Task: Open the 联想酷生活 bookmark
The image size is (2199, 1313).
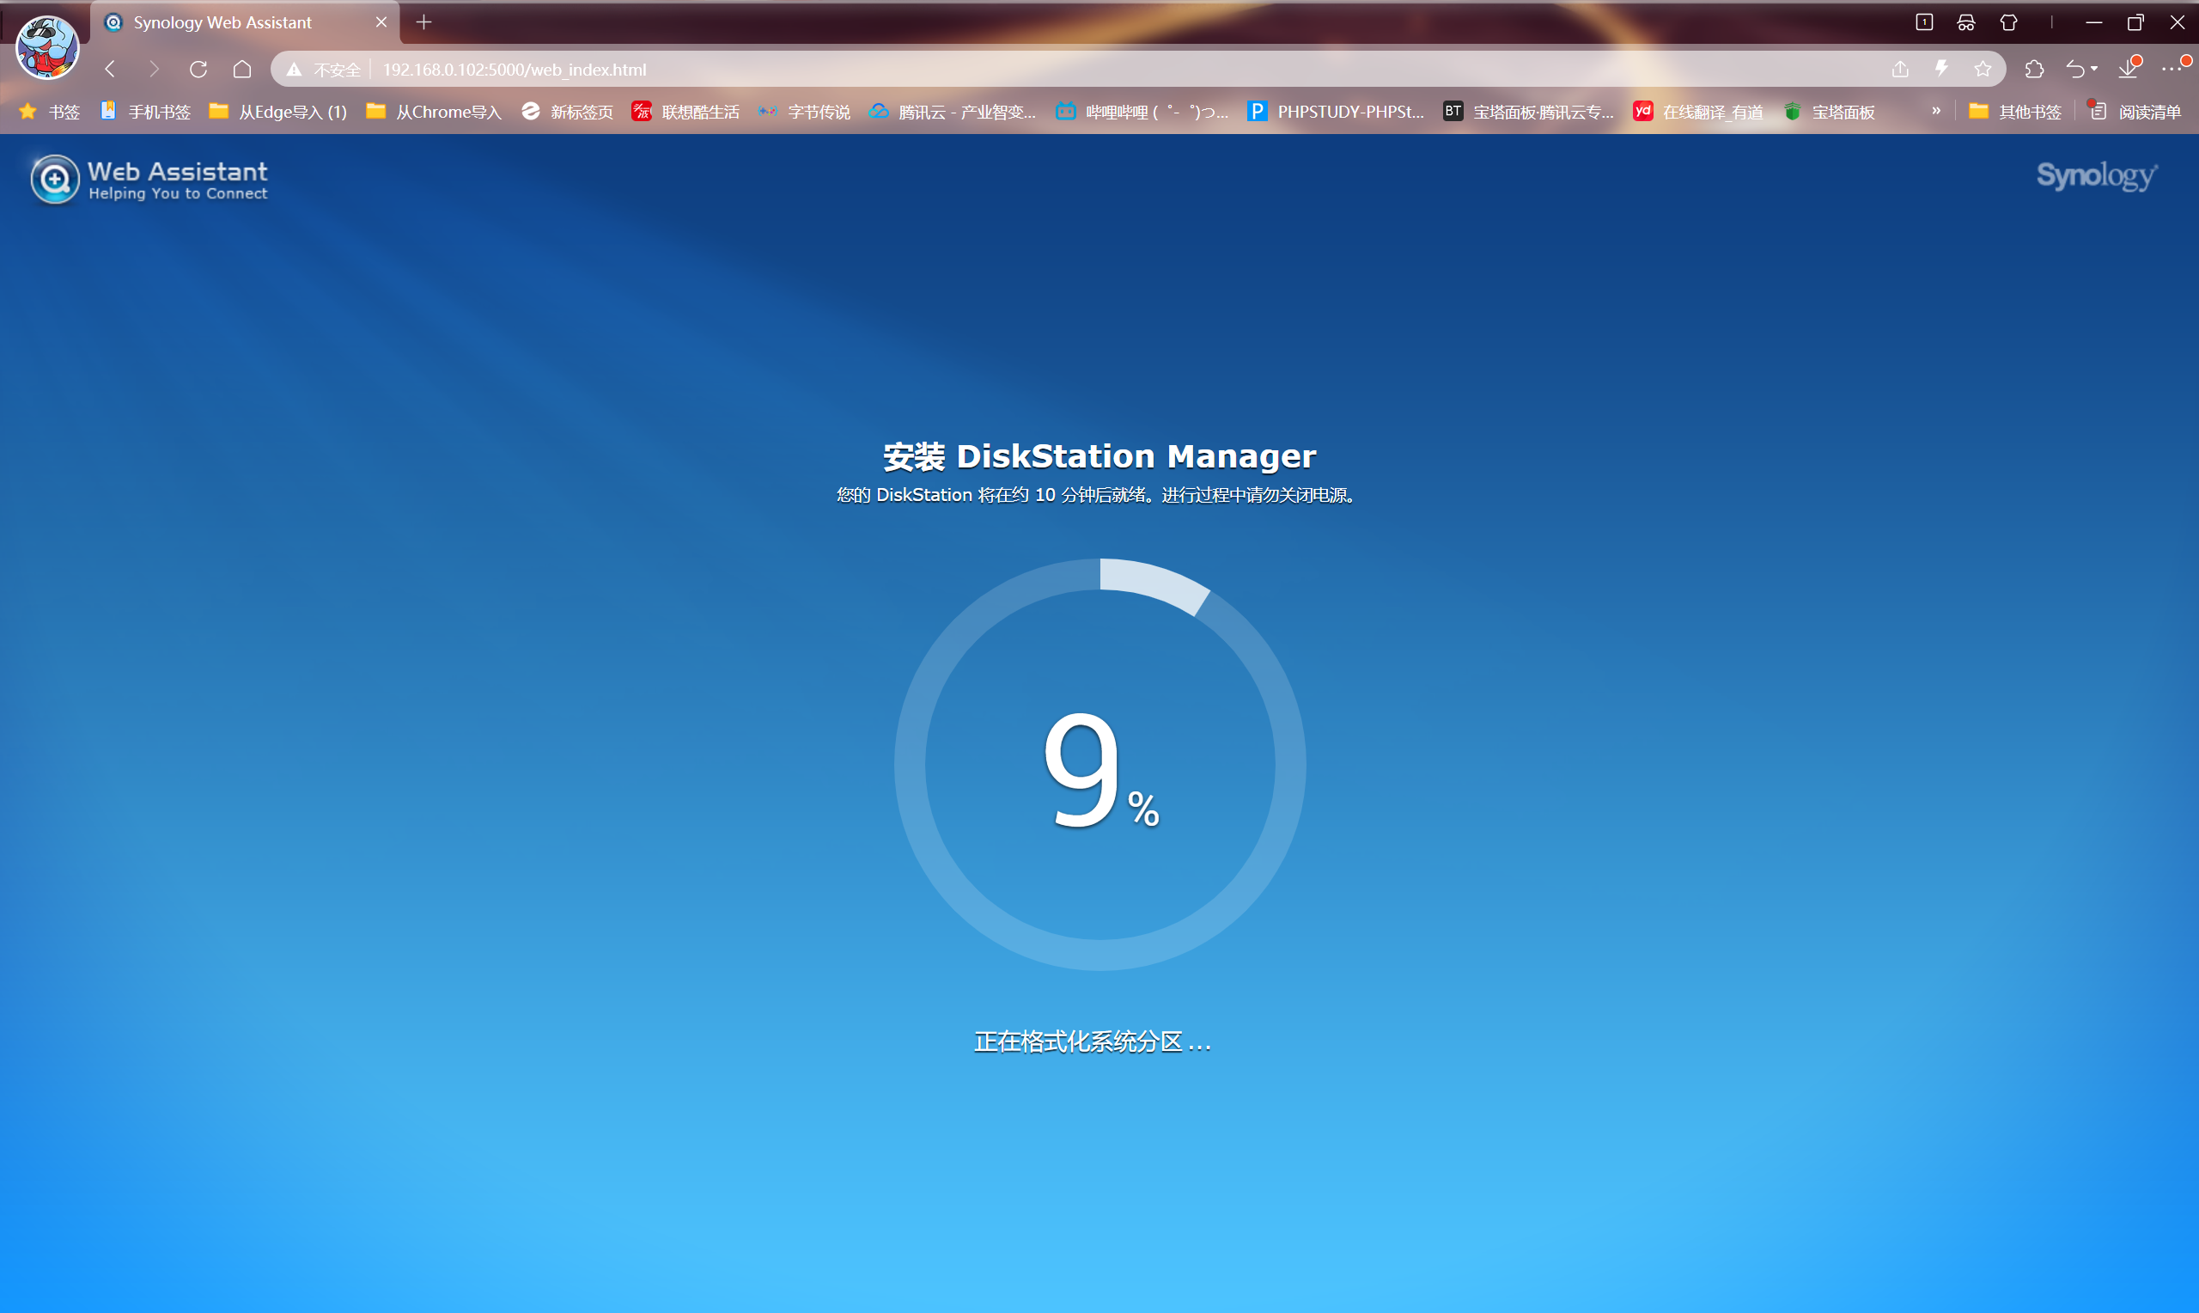Action: 685,112
